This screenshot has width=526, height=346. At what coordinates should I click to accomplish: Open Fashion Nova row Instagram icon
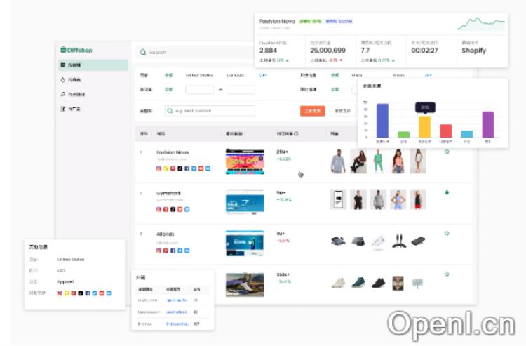[x=159, y=168]
